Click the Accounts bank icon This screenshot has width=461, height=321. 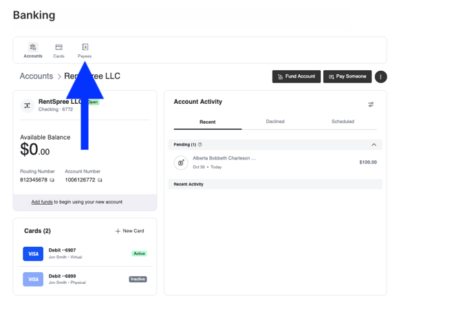[x=32, y=47]
